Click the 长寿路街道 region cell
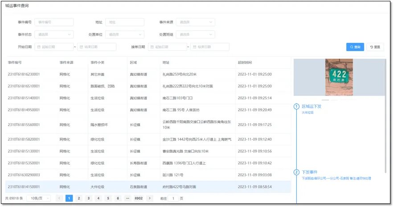The height and width of the screenshot is (207, 394). 139,163
